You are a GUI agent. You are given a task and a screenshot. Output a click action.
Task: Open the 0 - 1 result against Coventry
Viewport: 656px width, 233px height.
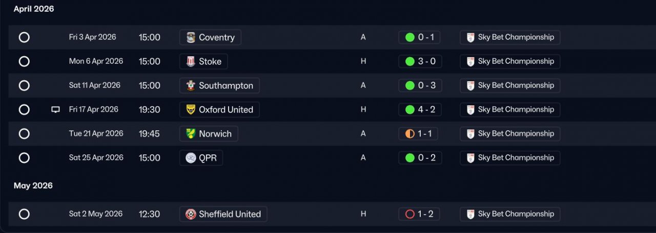(419, 37)
